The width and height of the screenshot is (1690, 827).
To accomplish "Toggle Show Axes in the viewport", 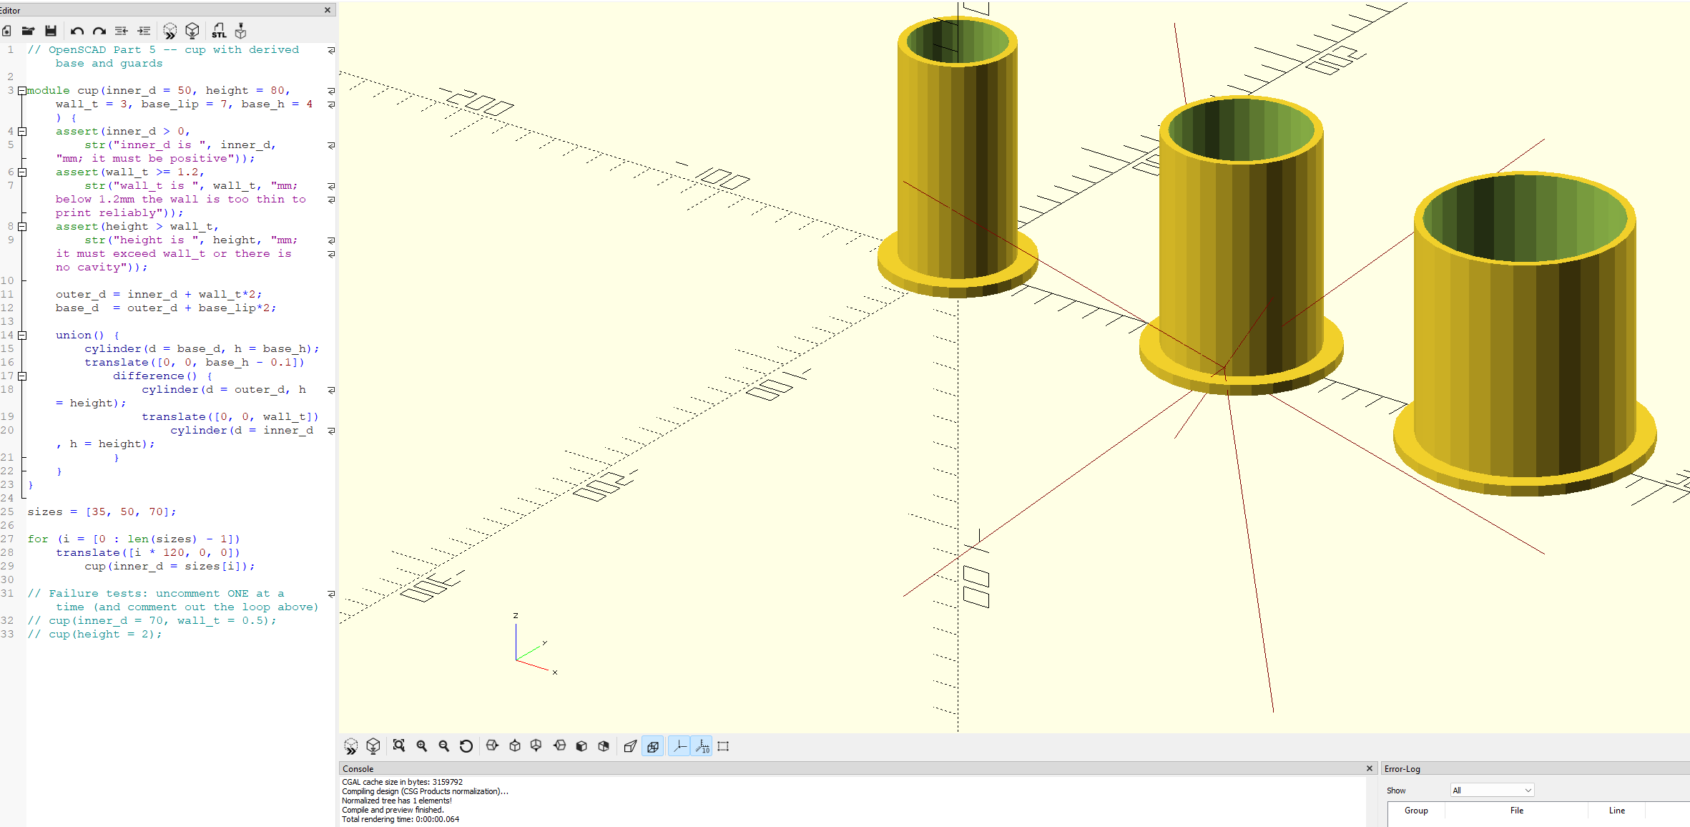I will (x=679, y=745).
